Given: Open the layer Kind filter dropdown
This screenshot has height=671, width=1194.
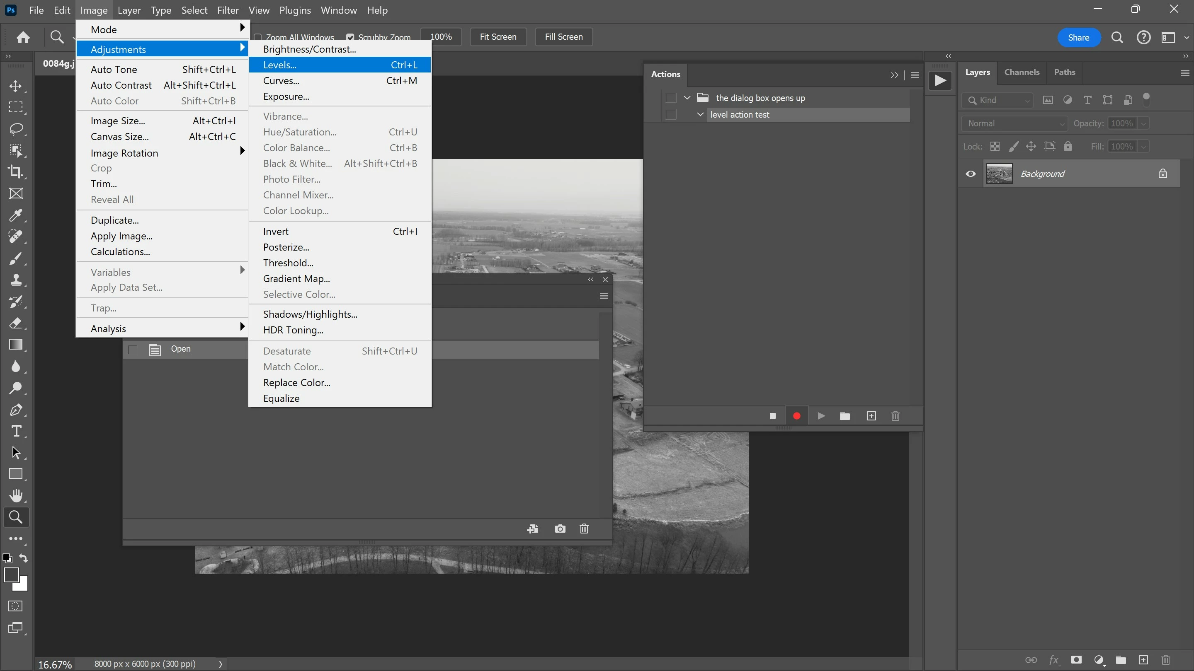Looking at the screenshot, I should 997,100.
